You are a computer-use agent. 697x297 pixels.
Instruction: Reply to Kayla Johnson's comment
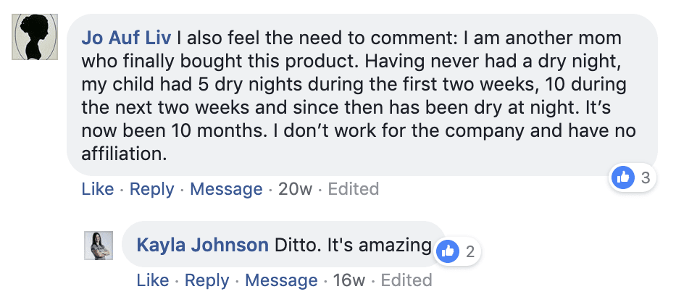pos(206,280)
